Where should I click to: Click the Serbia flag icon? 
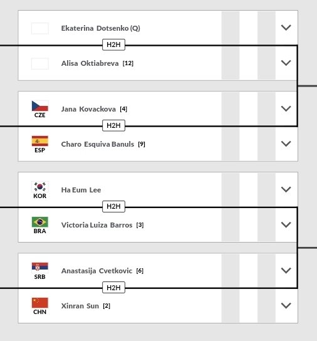(40, 268)
